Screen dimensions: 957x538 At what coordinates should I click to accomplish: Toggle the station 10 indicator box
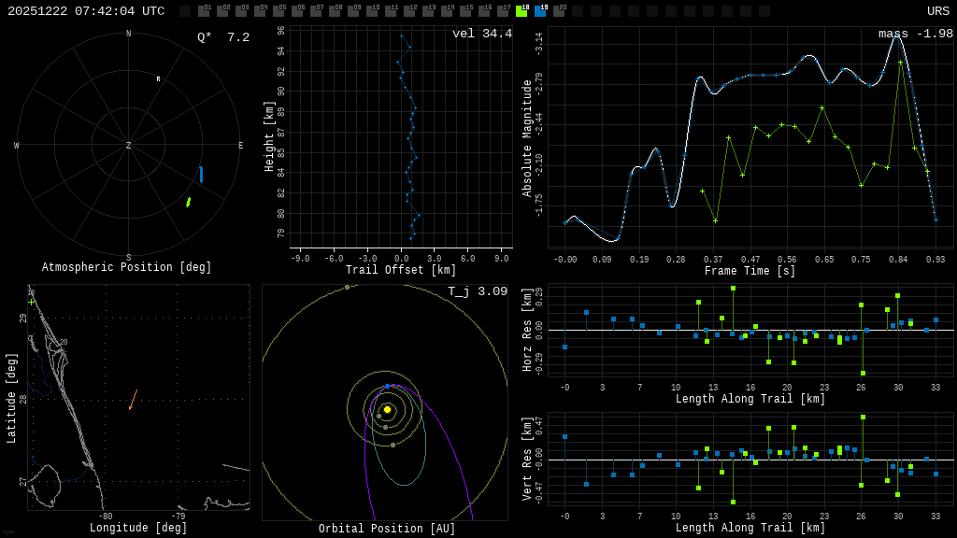372,11
